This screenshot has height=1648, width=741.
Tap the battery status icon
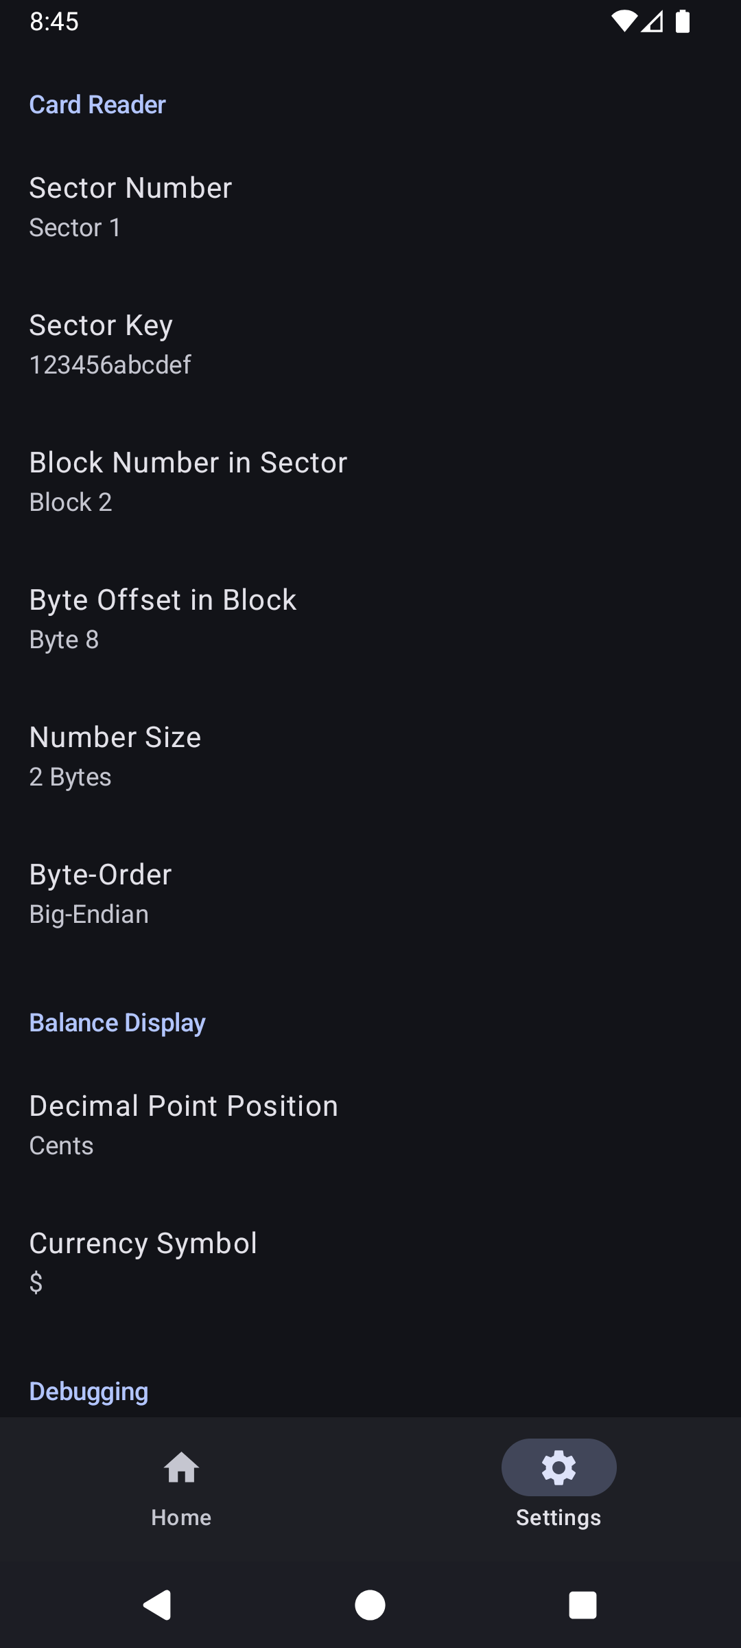(683, 22)
